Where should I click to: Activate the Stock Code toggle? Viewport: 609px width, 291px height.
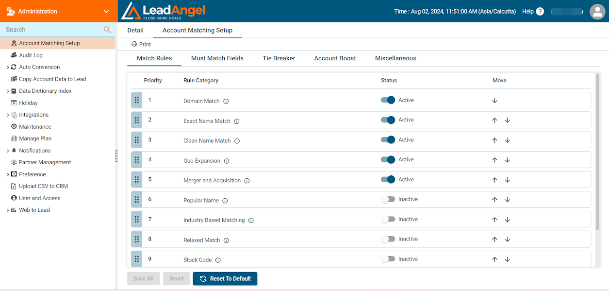[388, 259]
